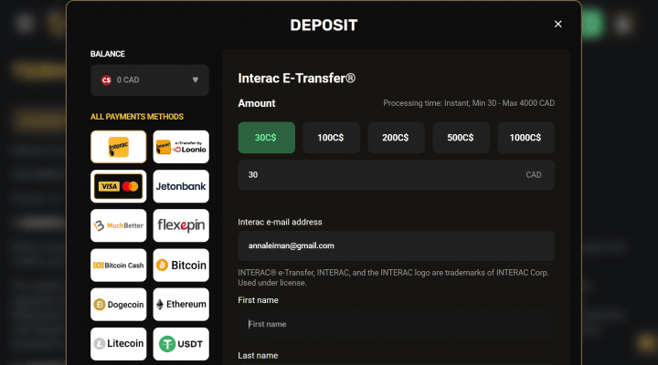The image size is (658, 365).
Task: Select Ethereum payment method
Action: coord(181,304)
